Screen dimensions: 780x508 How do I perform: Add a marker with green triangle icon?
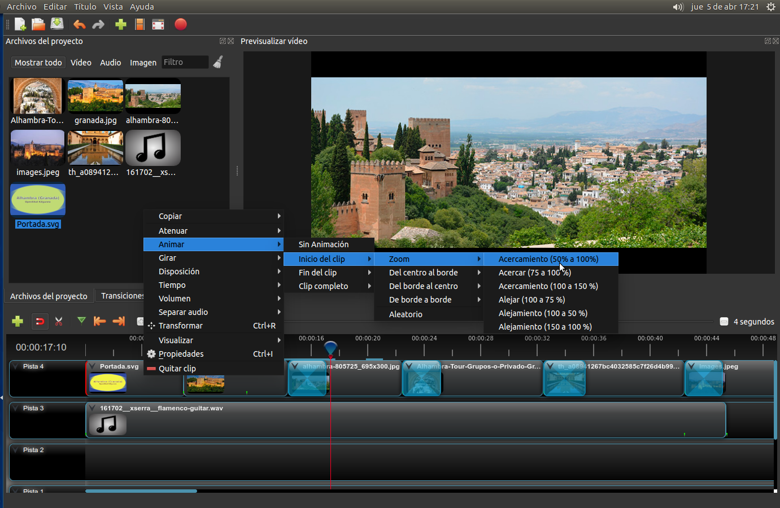pos(81,321)
